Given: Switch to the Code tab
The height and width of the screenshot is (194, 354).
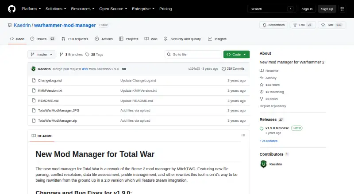Looking at the screenshot, I should point(17,39).
